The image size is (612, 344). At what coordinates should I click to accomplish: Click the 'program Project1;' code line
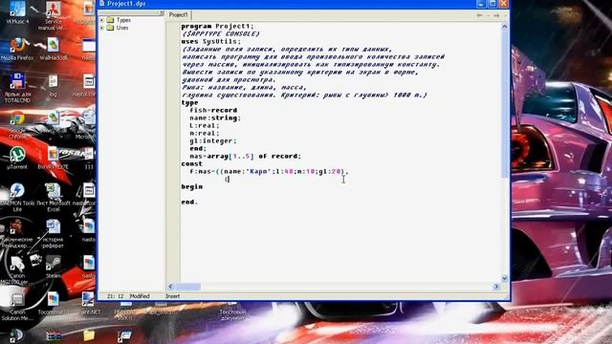(x=217, y=26)
